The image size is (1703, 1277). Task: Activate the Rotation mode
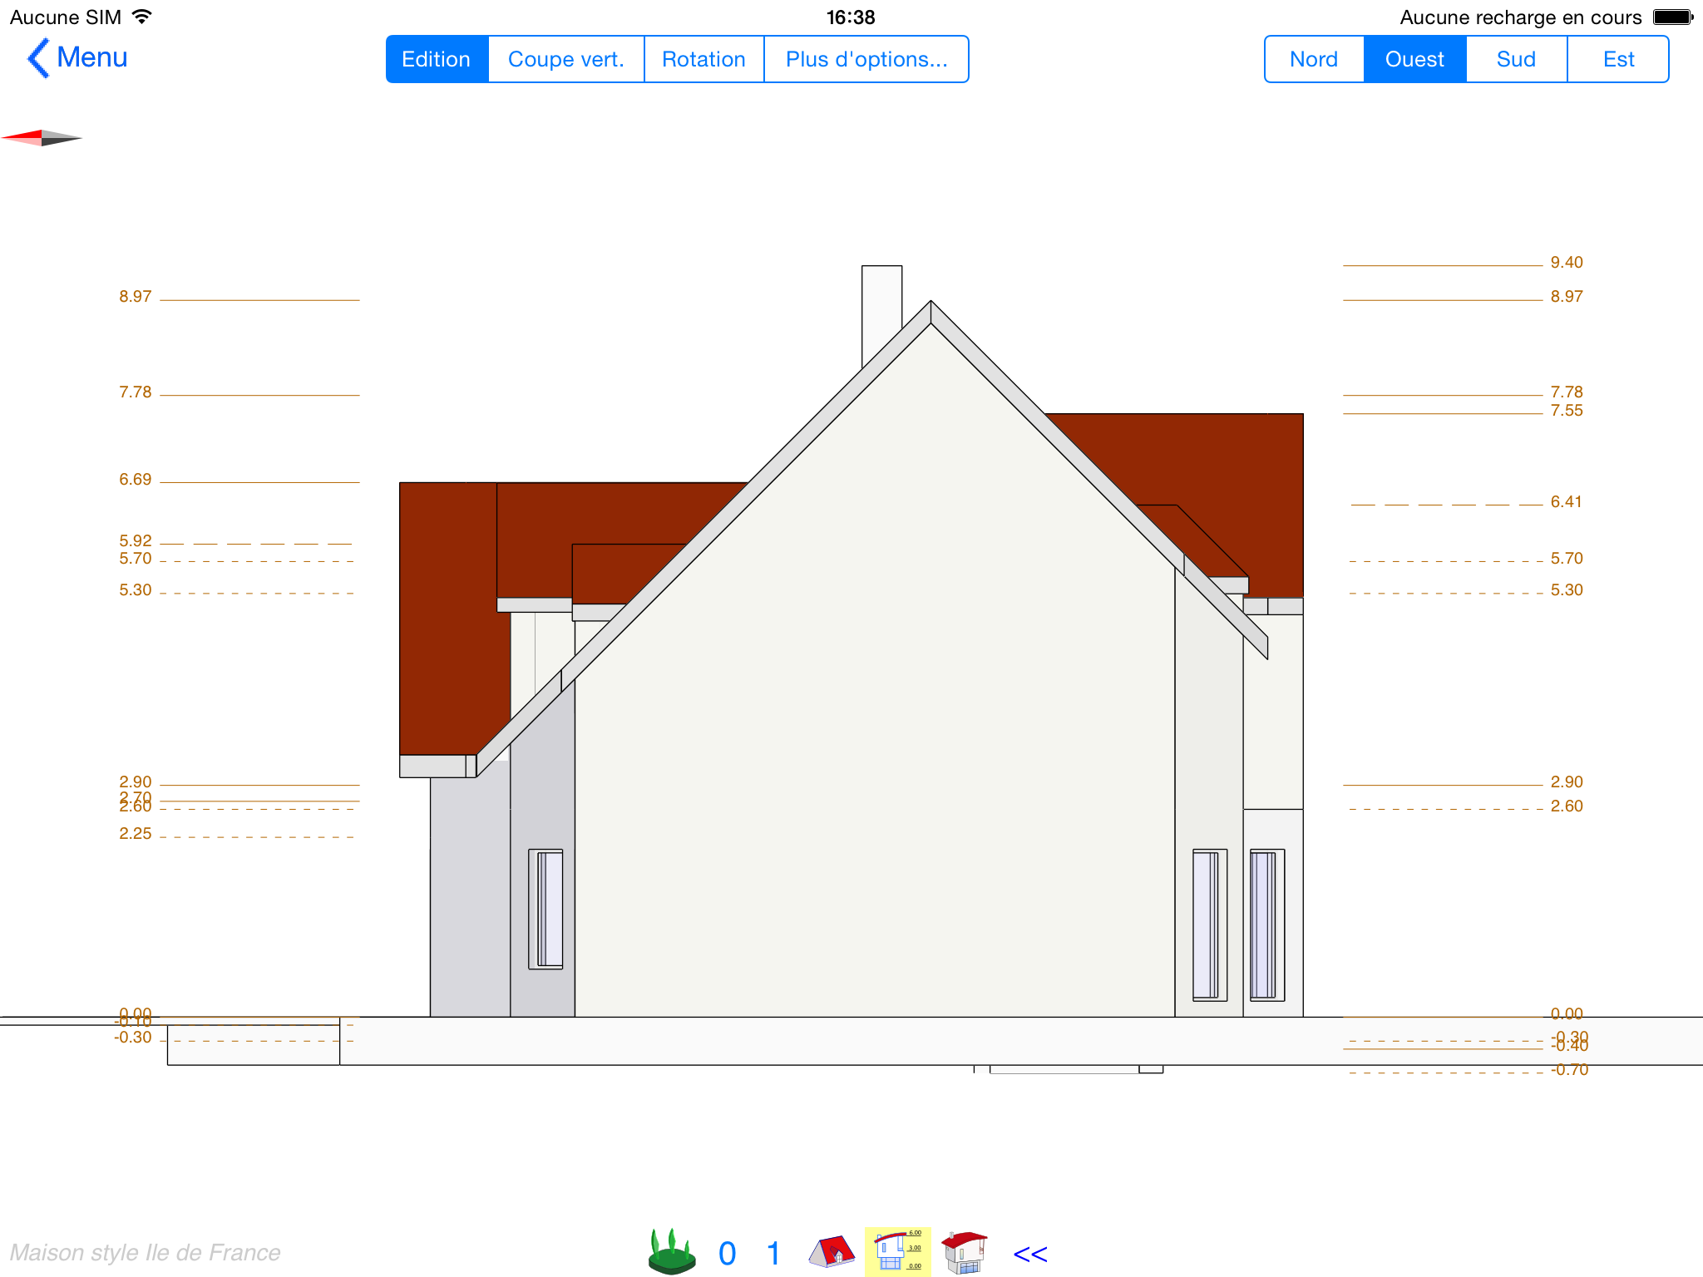[703, 59]
